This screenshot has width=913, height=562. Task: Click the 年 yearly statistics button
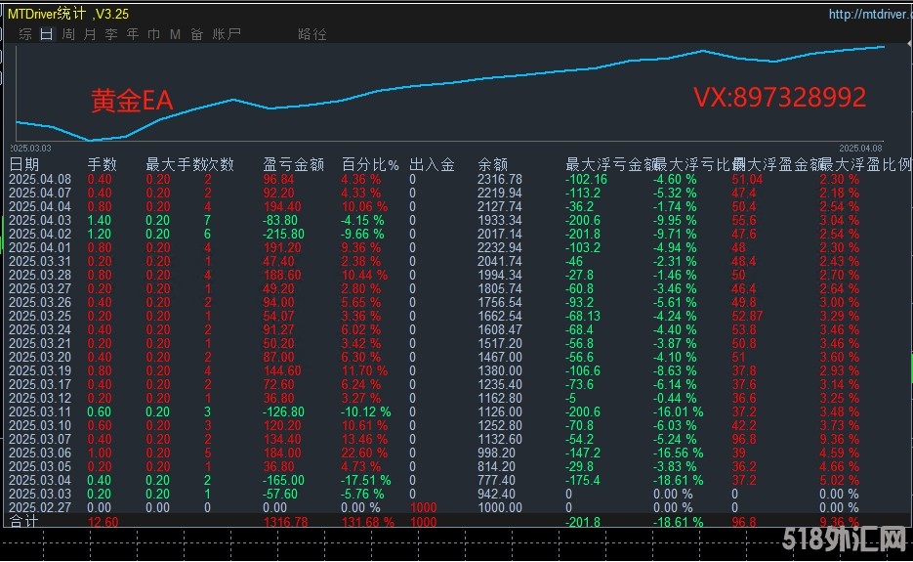point(133,34)
